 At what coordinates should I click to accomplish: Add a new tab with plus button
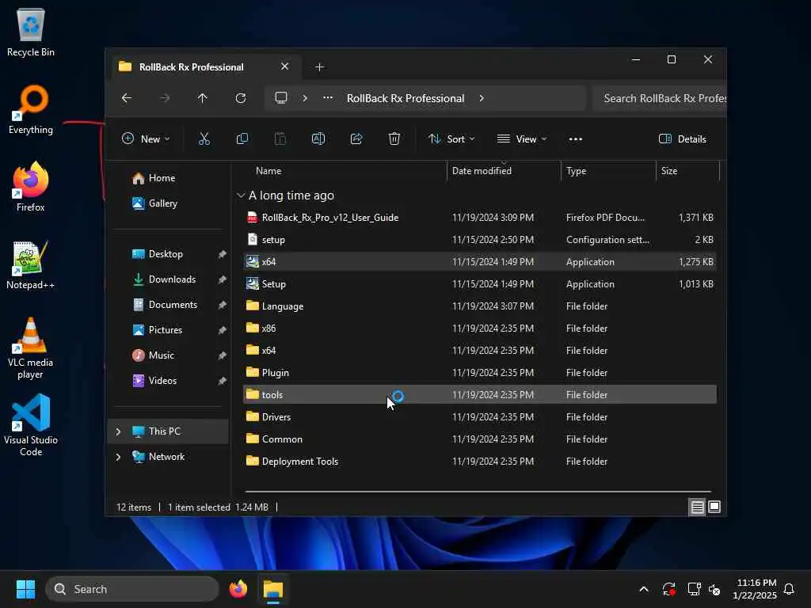point(320,67)
